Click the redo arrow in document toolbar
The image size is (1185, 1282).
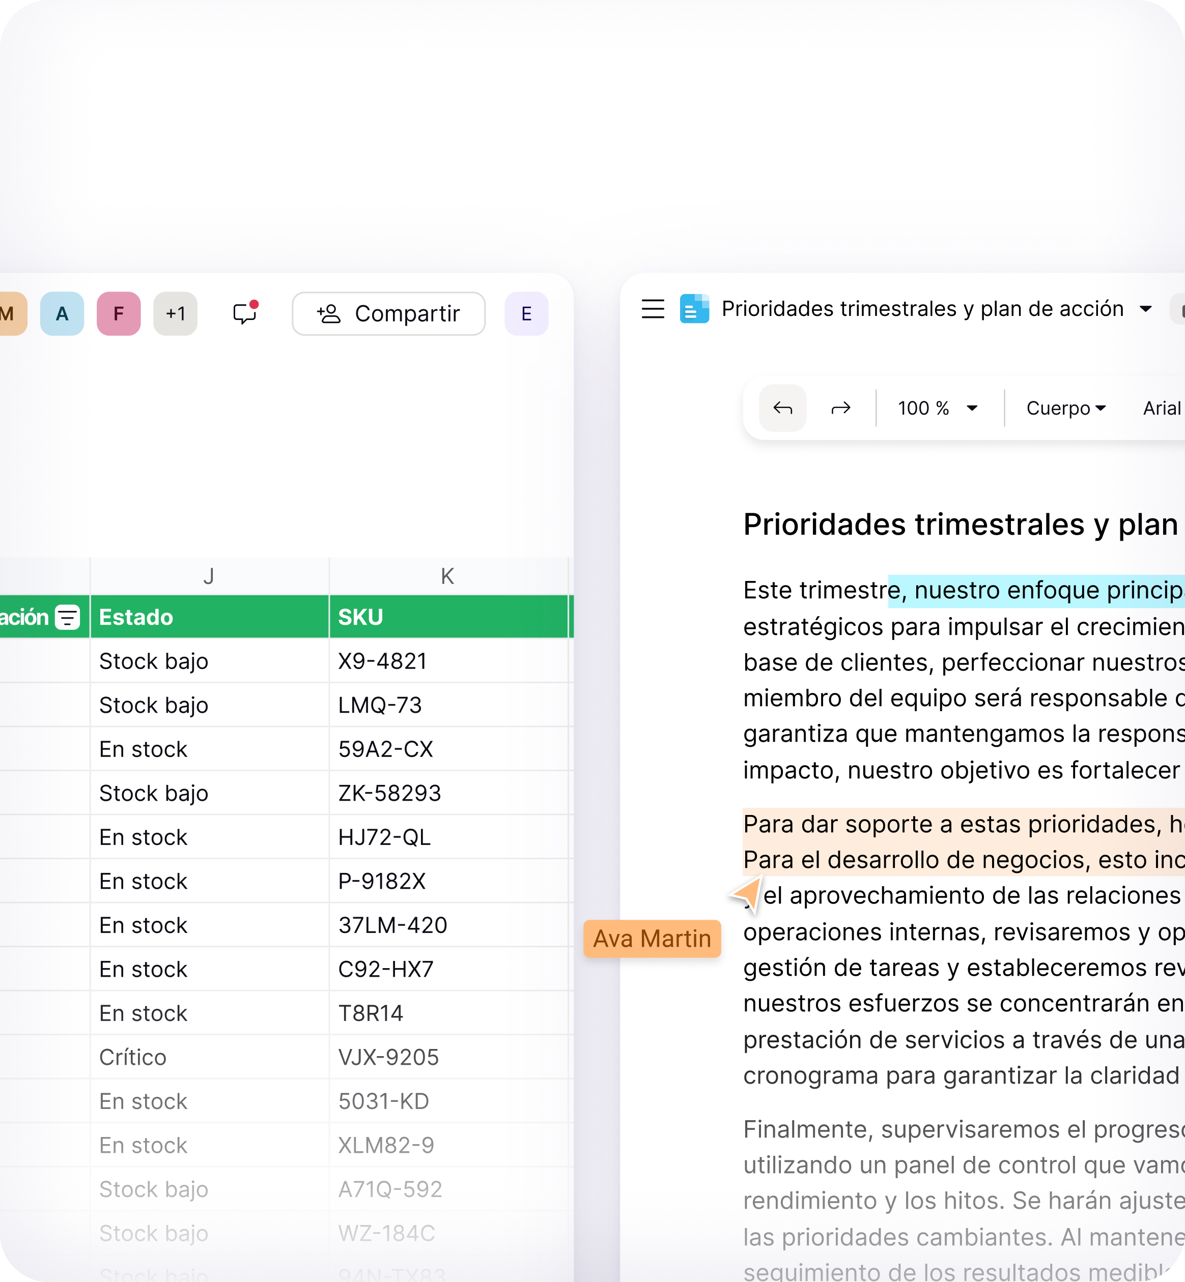[x=840, y=409]
